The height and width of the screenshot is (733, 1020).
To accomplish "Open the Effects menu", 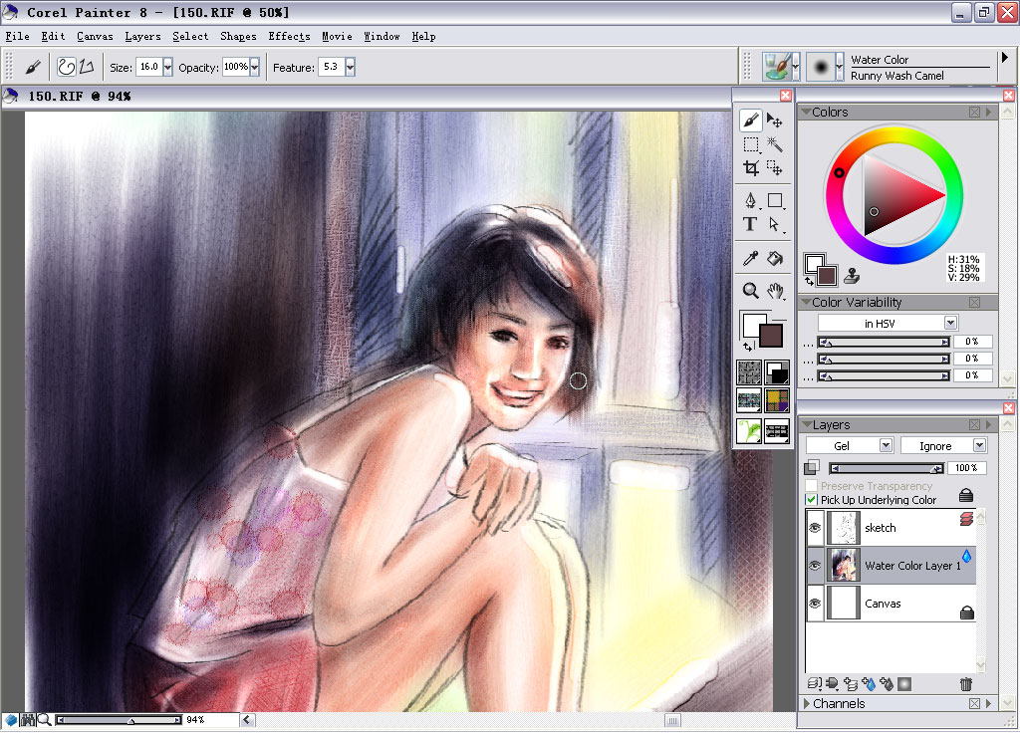I will click(x=289, y=37).
